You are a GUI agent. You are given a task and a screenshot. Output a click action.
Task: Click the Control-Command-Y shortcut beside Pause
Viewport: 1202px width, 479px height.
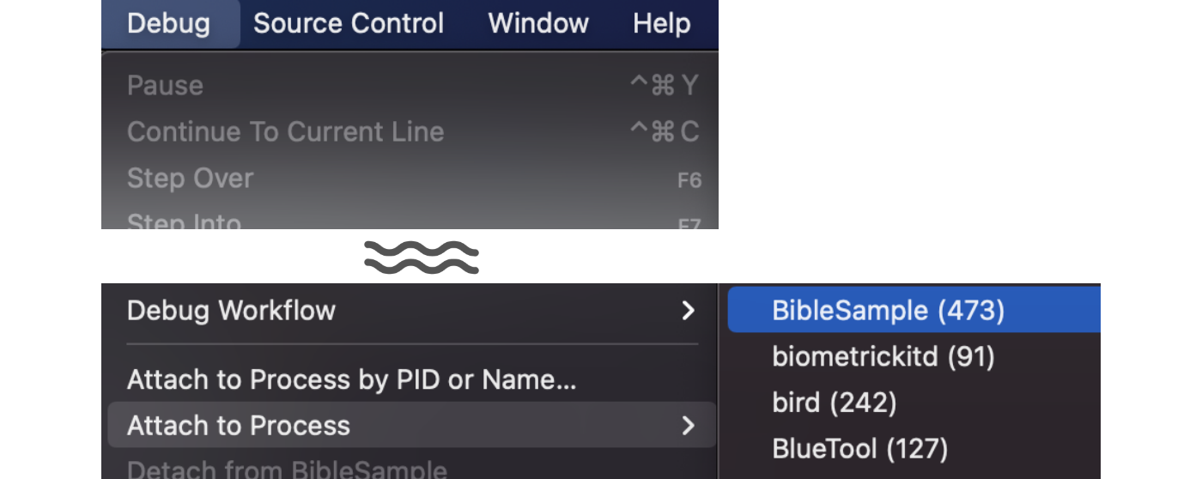point(665,86)
